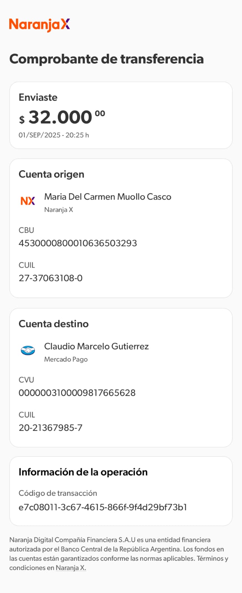Click the NX icon beside sender name
Viewport: 242px width, 593px height.
tap(28, 201)
